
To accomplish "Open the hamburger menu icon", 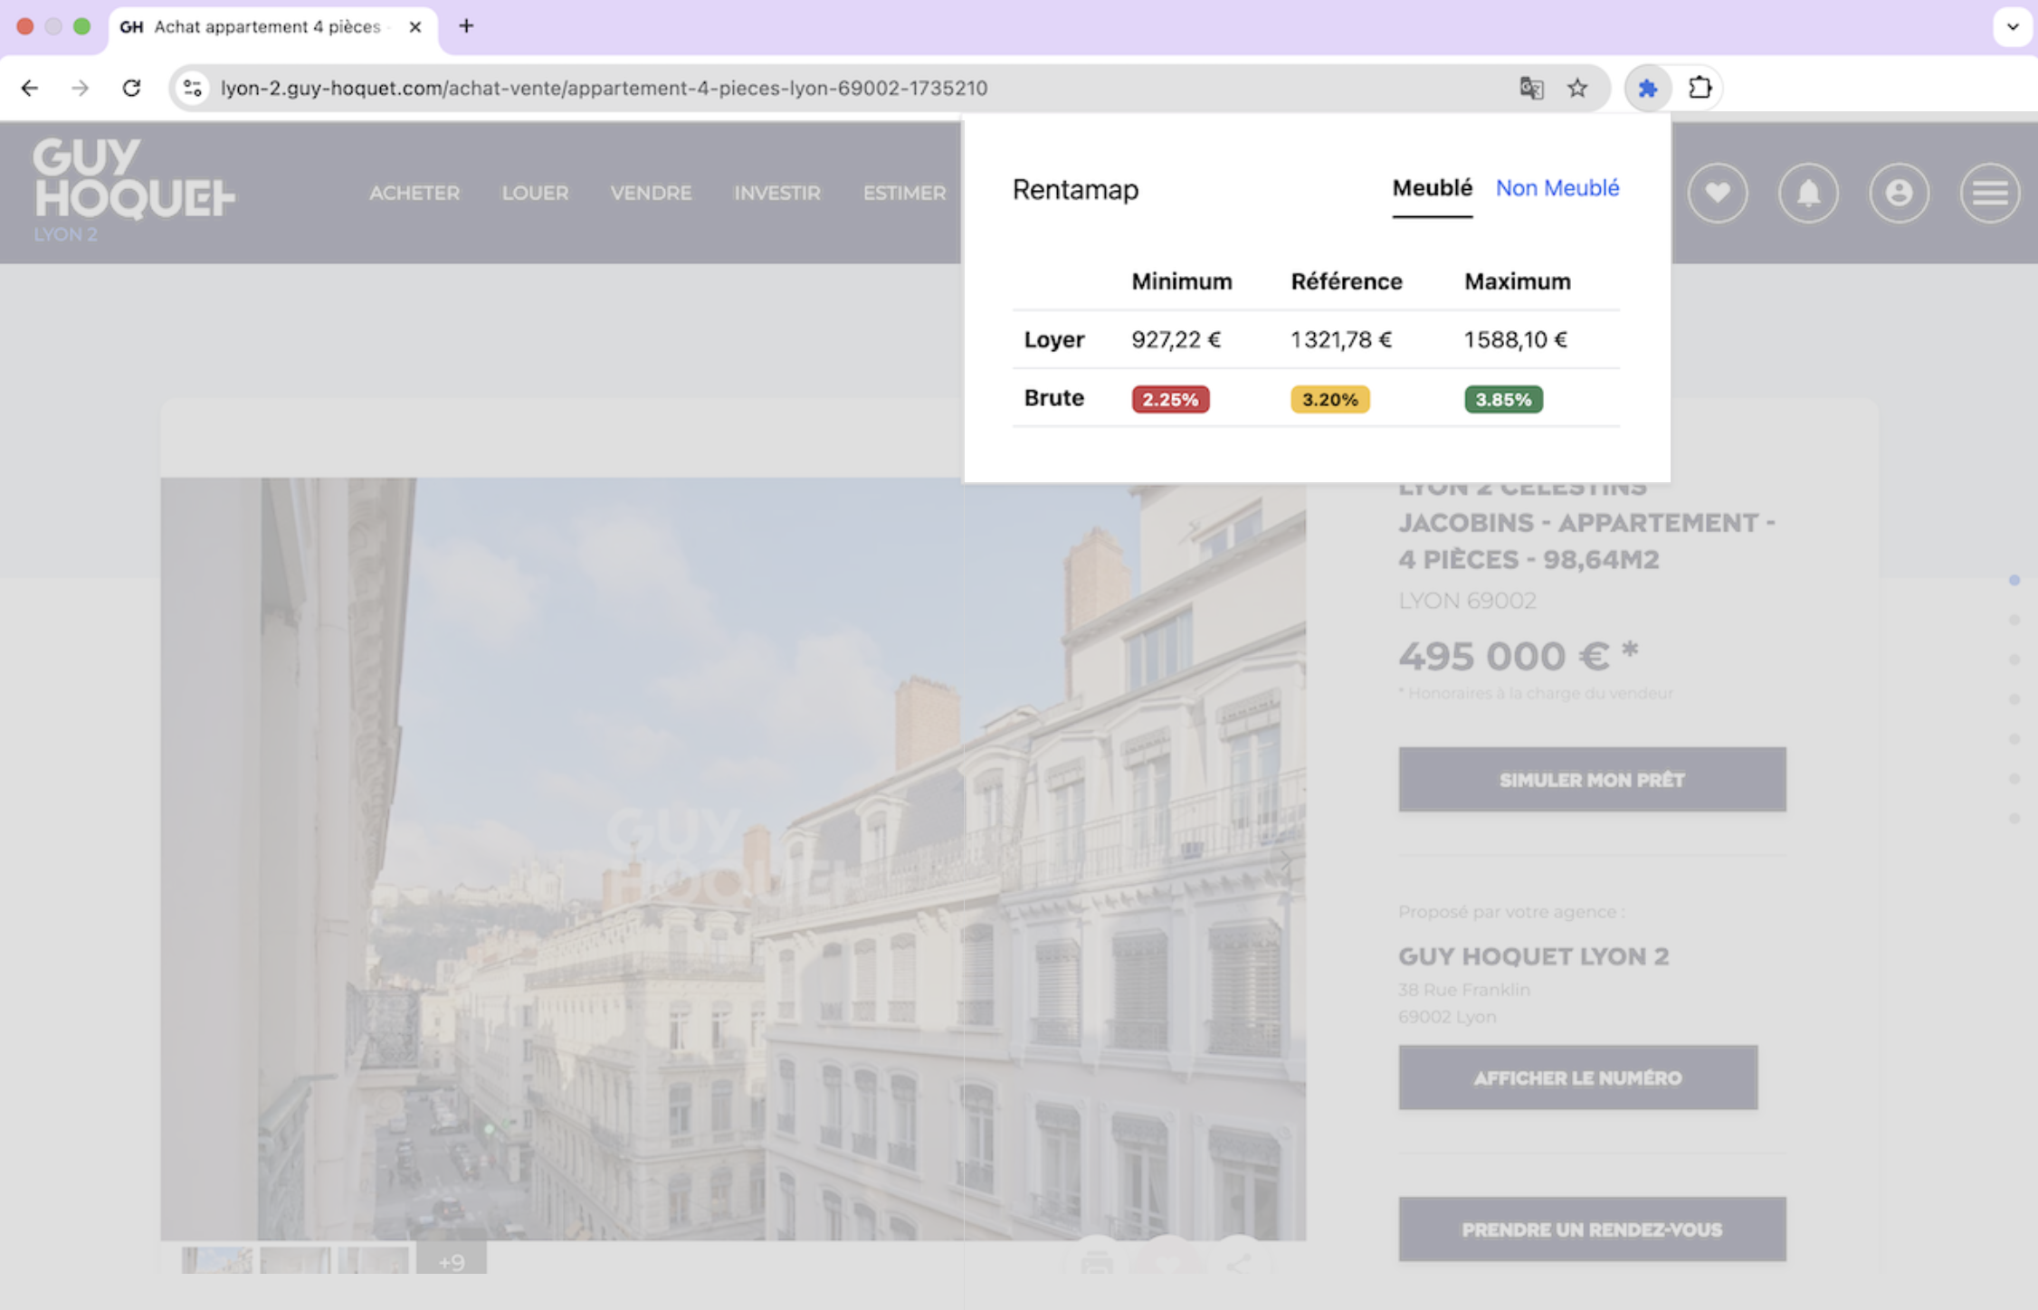I will coord(1988,193).
